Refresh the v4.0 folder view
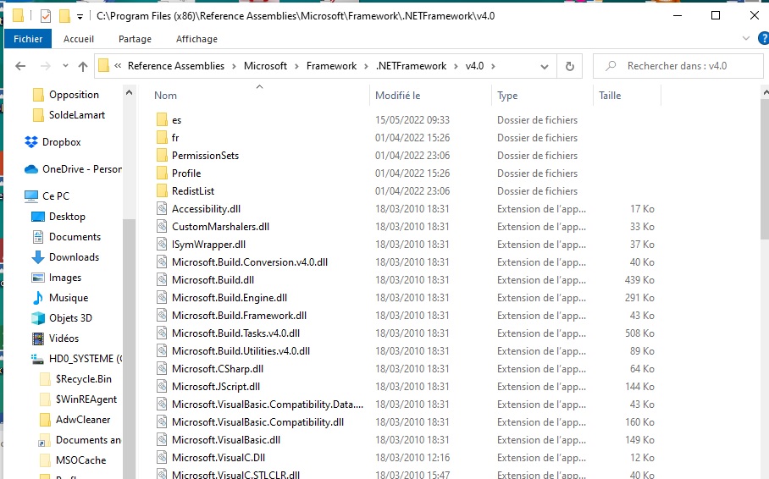 click(x=569, y=66)
